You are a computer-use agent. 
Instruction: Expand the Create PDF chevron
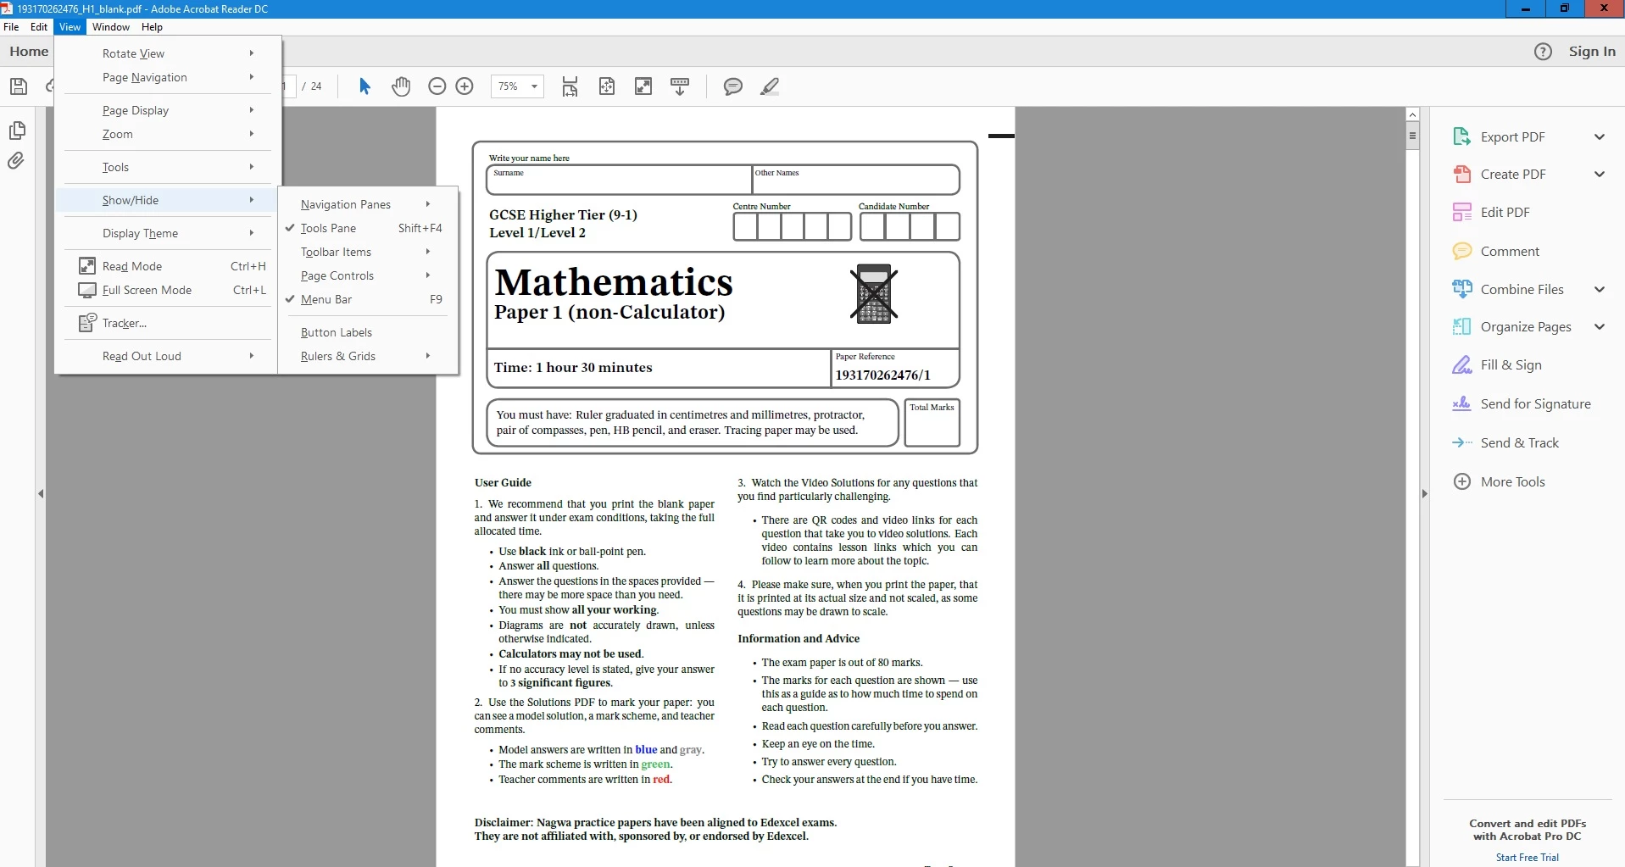[x=1600, y=175]
